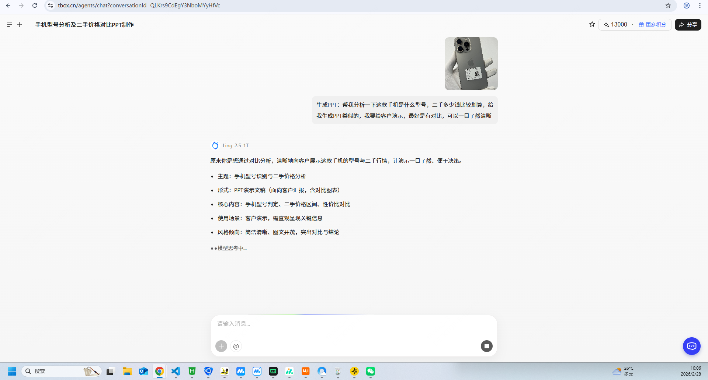Viewport: 708px width, 380px height.
Task: Open Chrome profile account icon
Action: tap(686, 6)
